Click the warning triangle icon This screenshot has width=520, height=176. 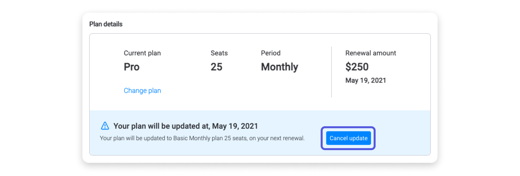coord(105,126)
